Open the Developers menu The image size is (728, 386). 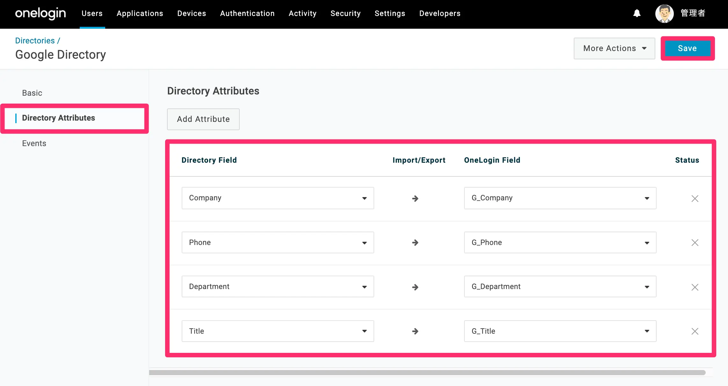[440, 13]
